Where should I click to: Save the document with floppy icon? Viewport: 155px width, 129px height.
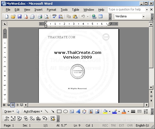[20, 17]
